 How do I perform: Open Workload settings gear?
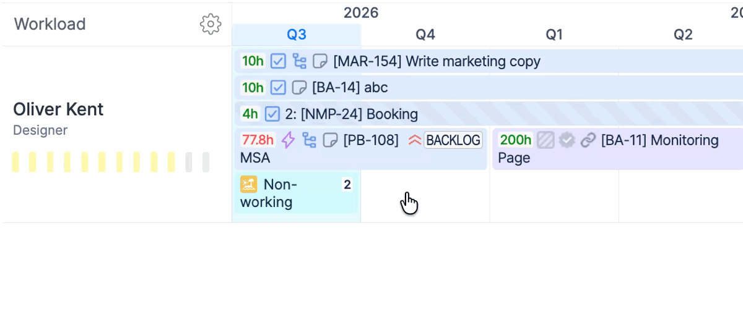211,24
